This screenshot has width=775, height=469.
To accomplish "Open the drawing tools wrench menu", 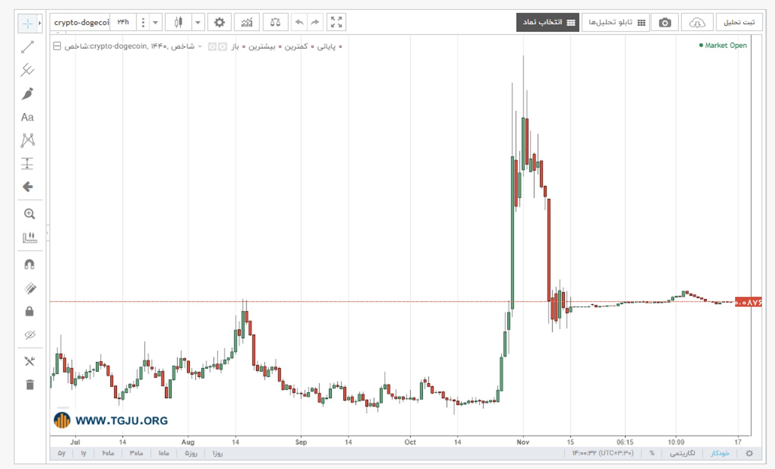I will pos(30,361).
